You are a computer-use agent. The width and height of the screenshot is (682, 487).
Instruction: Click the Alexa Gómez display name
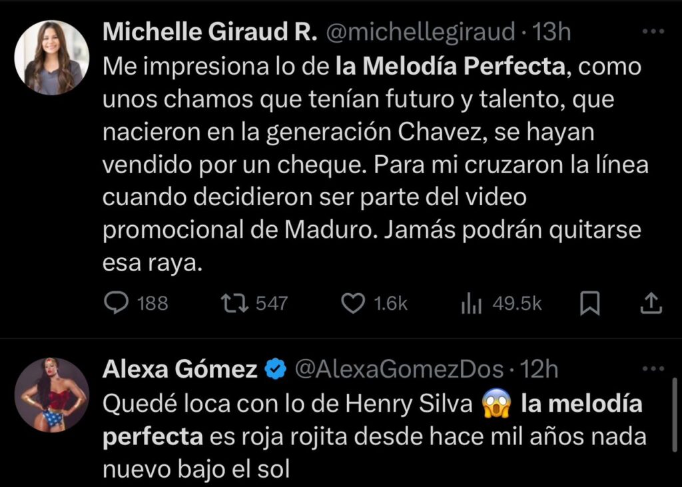tap(180, 370)
